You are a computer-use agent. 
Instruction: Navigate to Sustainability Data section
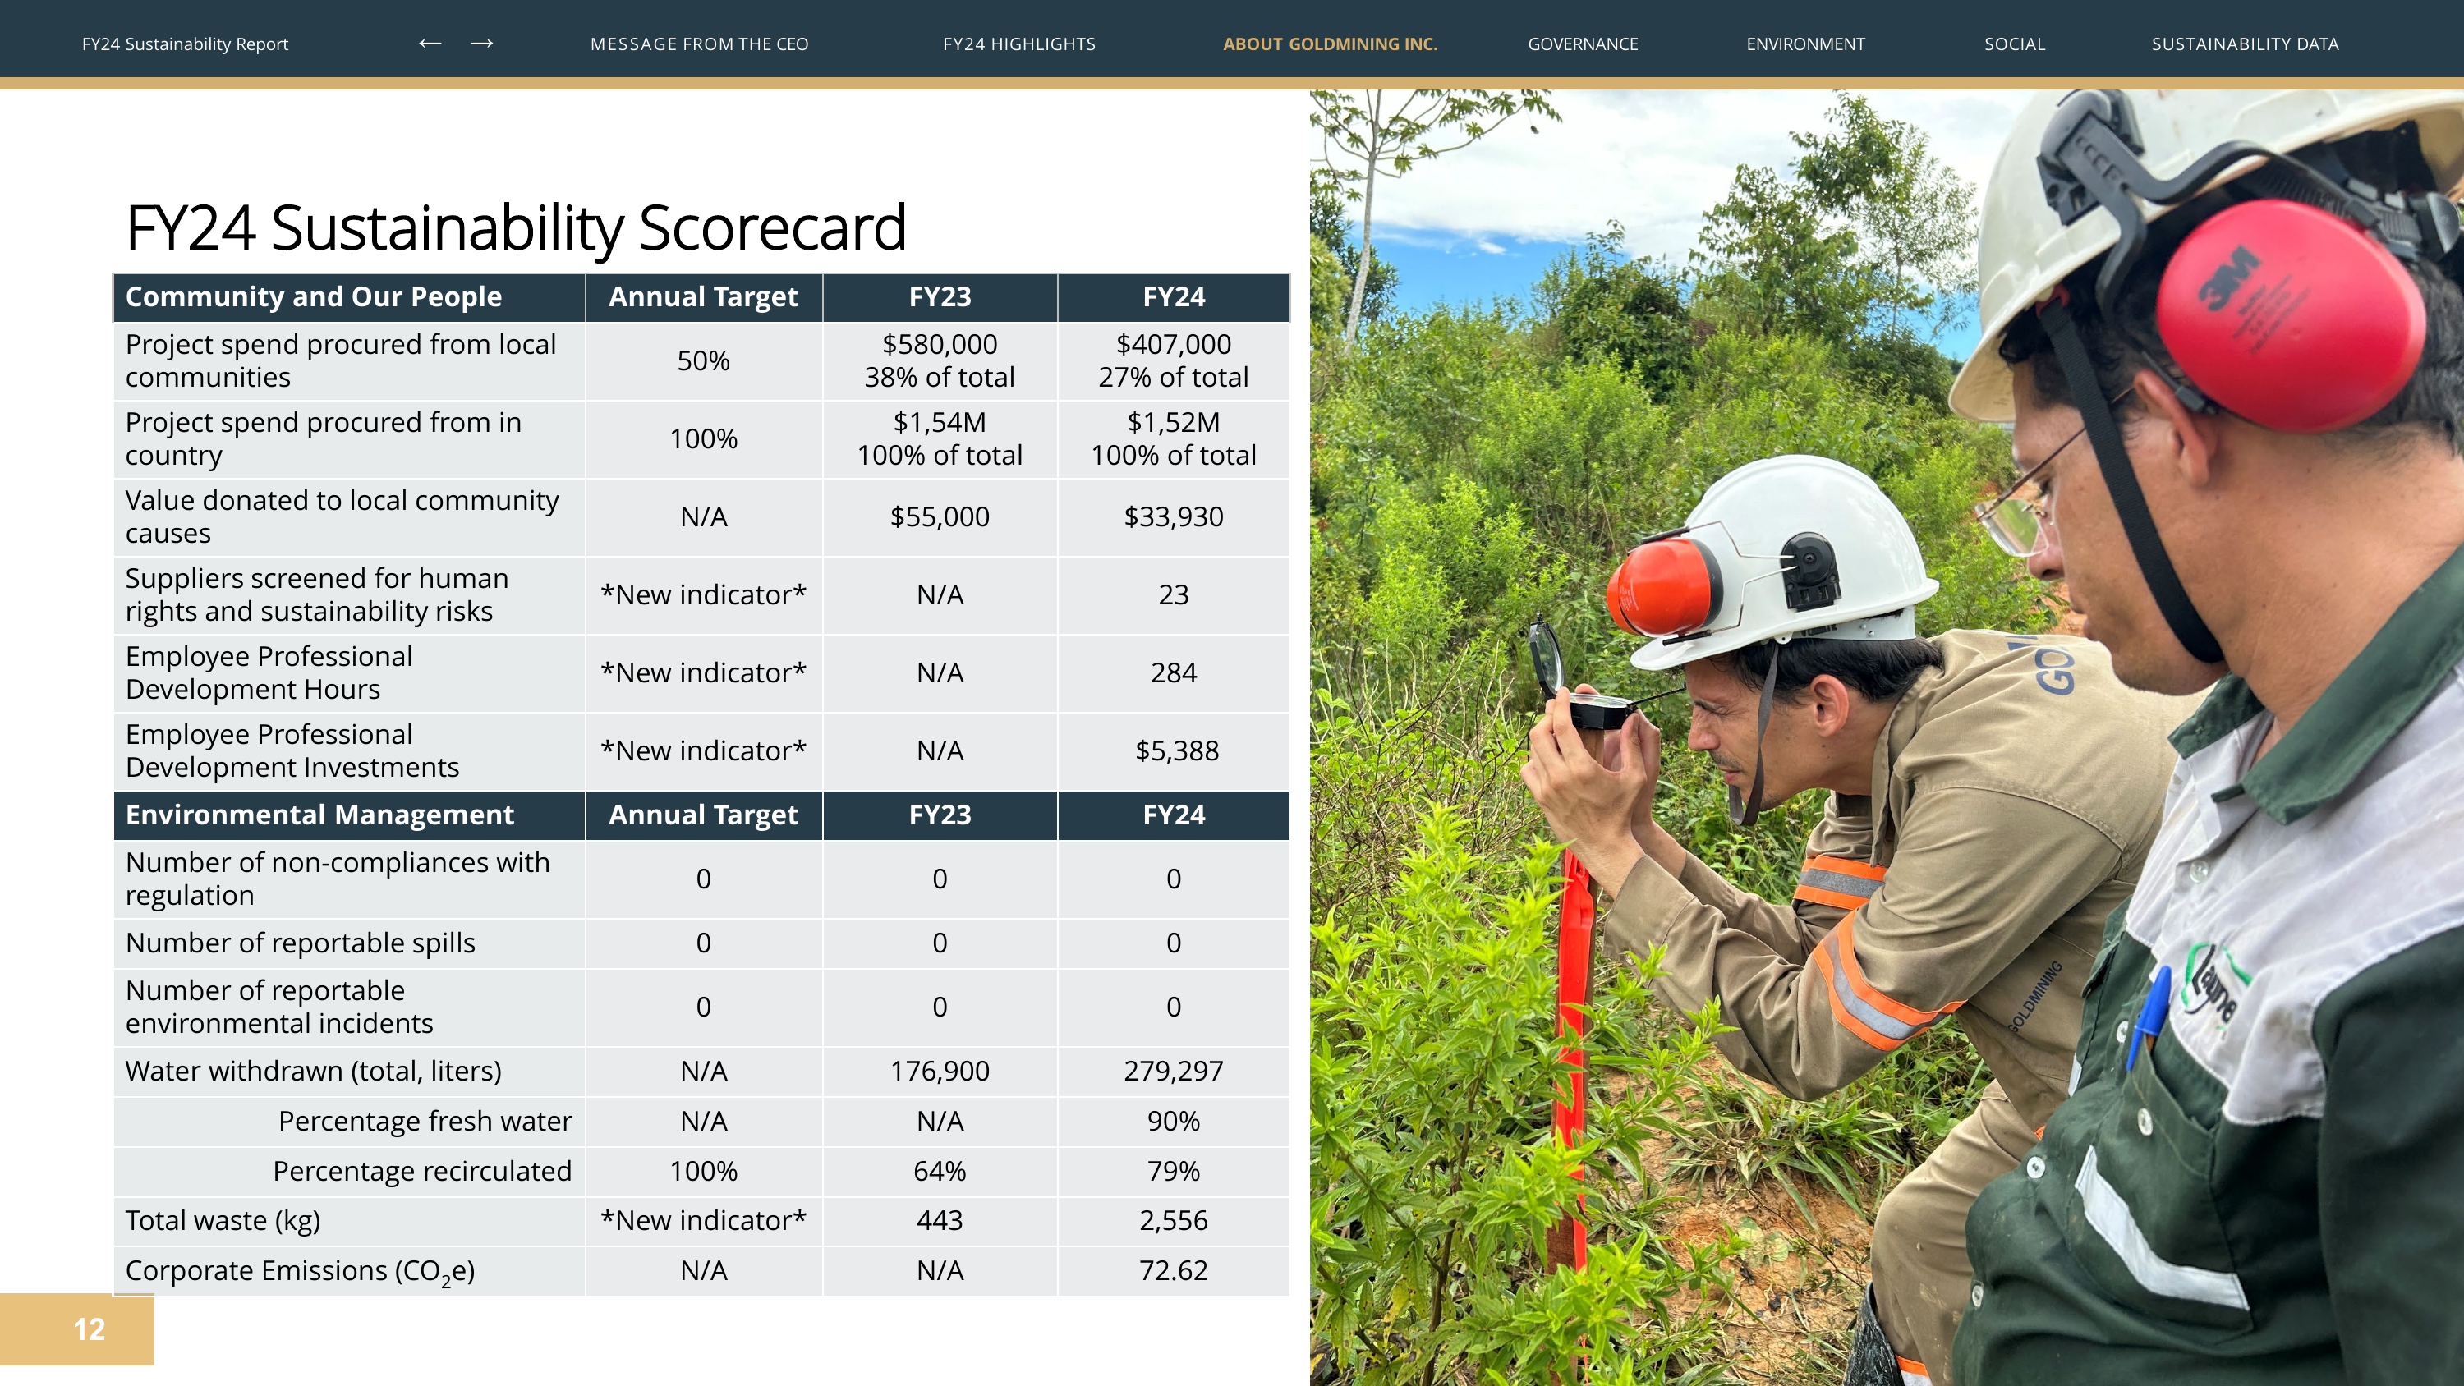[2244, 44]
